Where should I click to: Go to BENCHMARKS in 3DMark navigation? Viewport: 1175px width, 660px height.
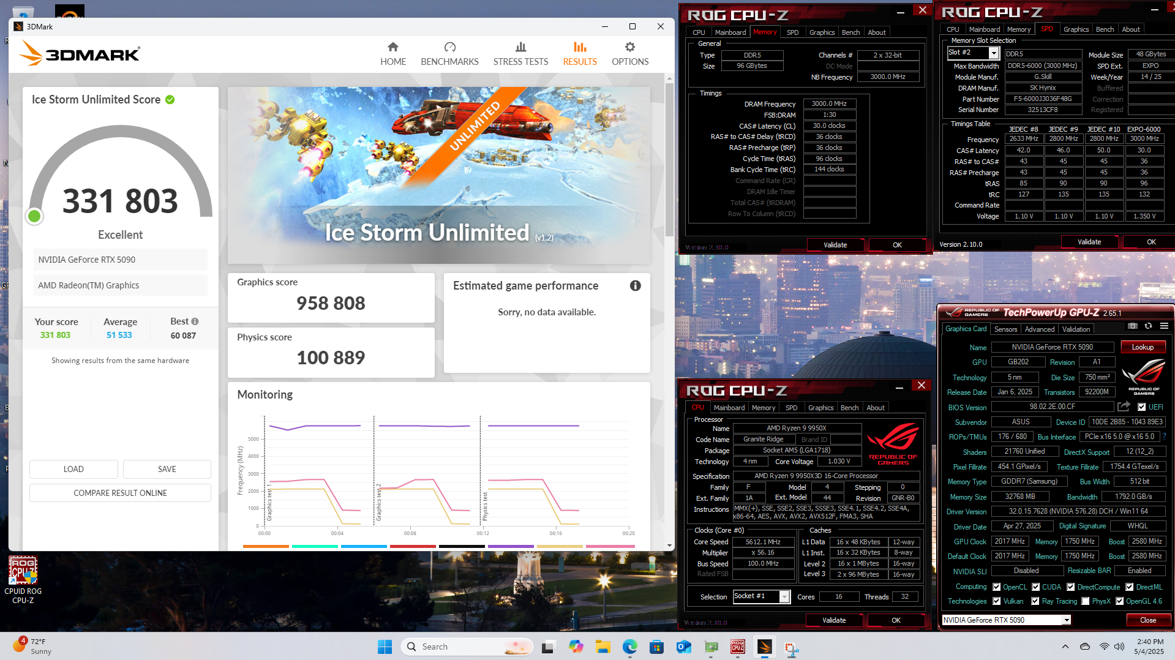point(449,54)
